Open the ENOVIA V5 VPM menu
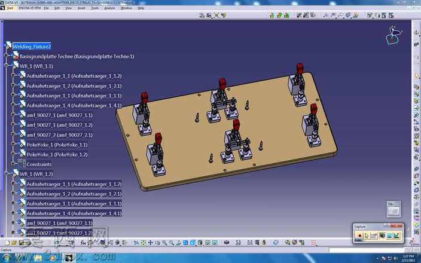 (30, 8)
